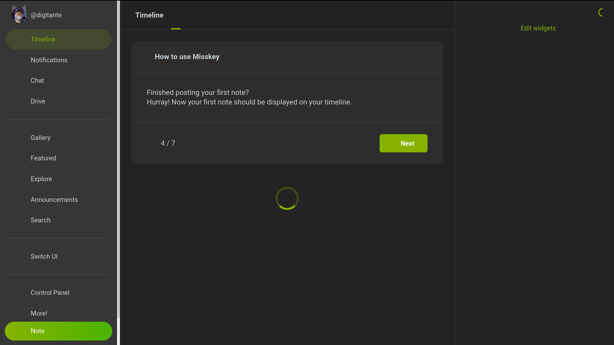614x345 pixels.
Task: Open the Control Panel
Action: [x=50, y=293]
